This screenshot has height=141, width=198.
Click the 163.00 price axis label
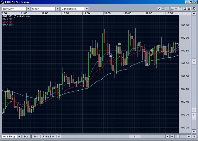click(x=185, y=25)
